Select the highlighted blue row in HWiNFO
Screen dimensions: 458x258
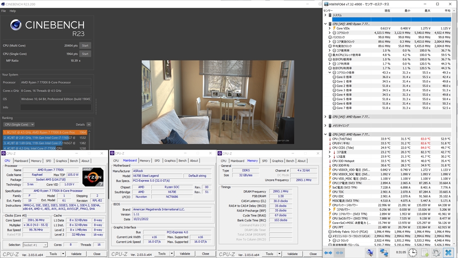pyautogui.click(x=391, y=19)
